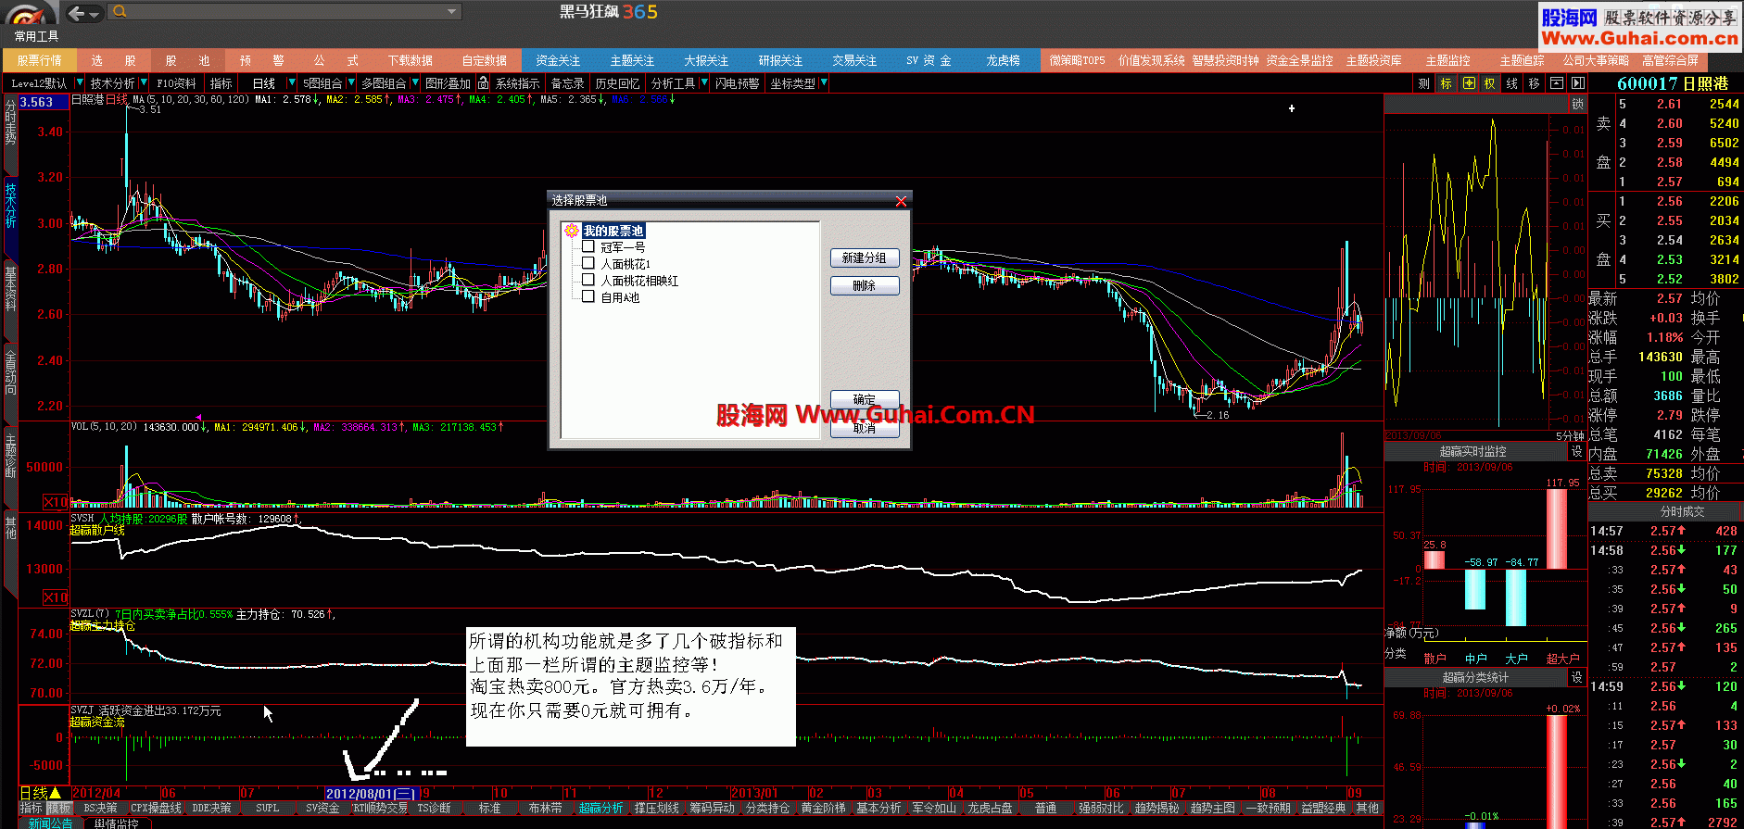Click the 确定 confirm button
Viewport: 1744px width, 829px height.
point(864,399)
